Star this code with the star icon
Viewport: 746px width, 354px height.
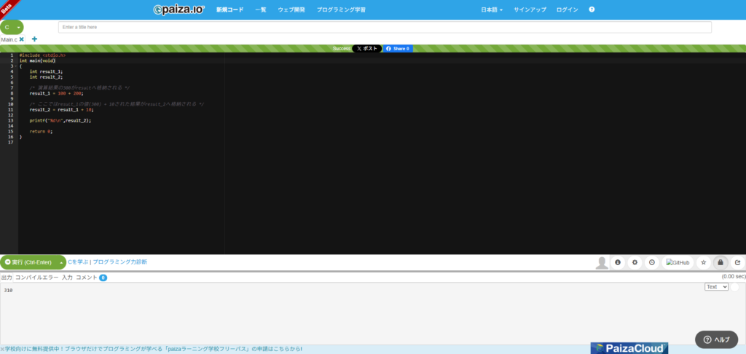point(704,262)
